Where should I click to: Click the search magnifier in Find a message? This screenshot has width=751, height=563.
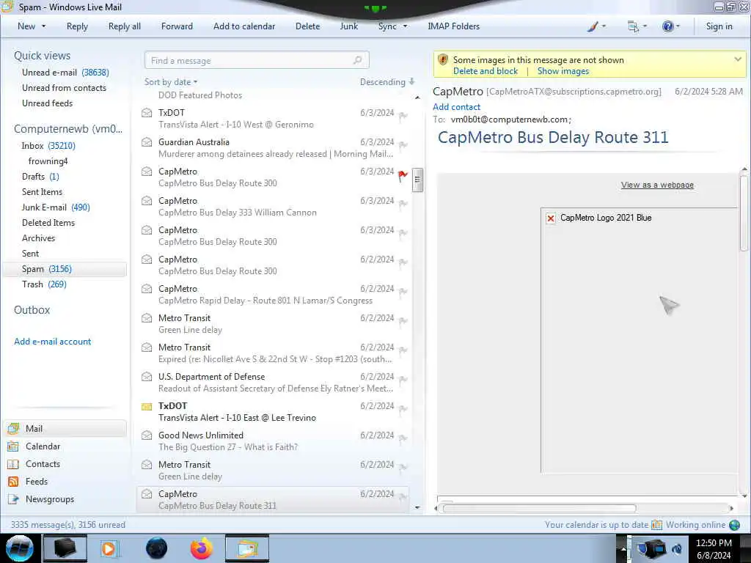point(357,60)
